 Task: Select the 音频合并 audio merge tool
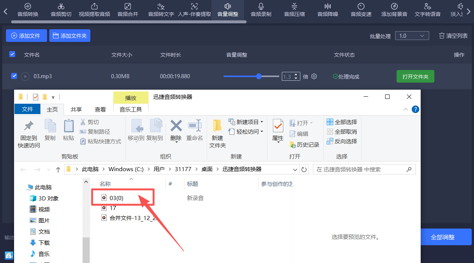128,10
